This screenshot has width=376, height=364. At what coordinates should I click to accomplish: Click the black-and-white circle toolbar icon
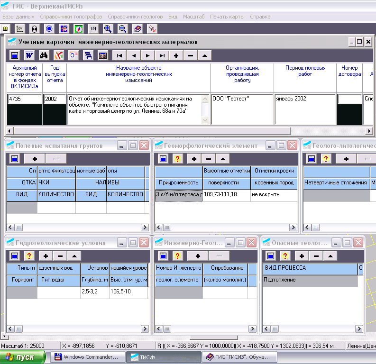(x=34, y=29)
